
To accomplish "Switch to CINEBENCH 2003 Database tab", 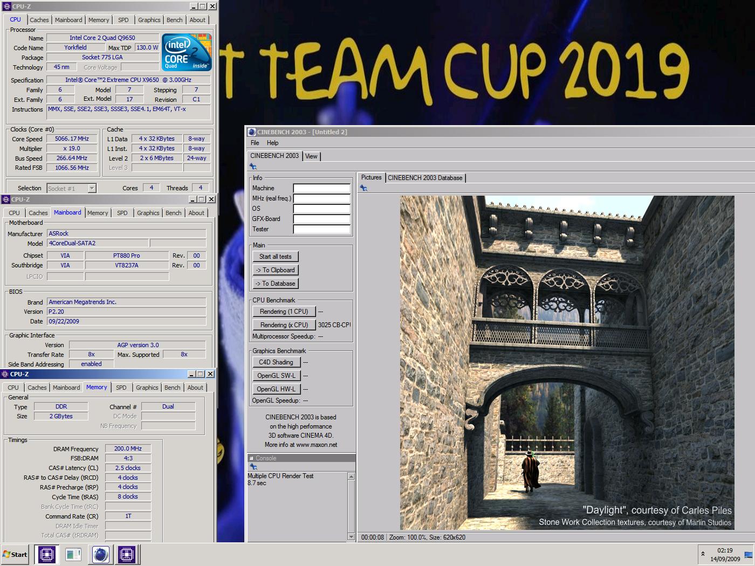I will (425, 178).
